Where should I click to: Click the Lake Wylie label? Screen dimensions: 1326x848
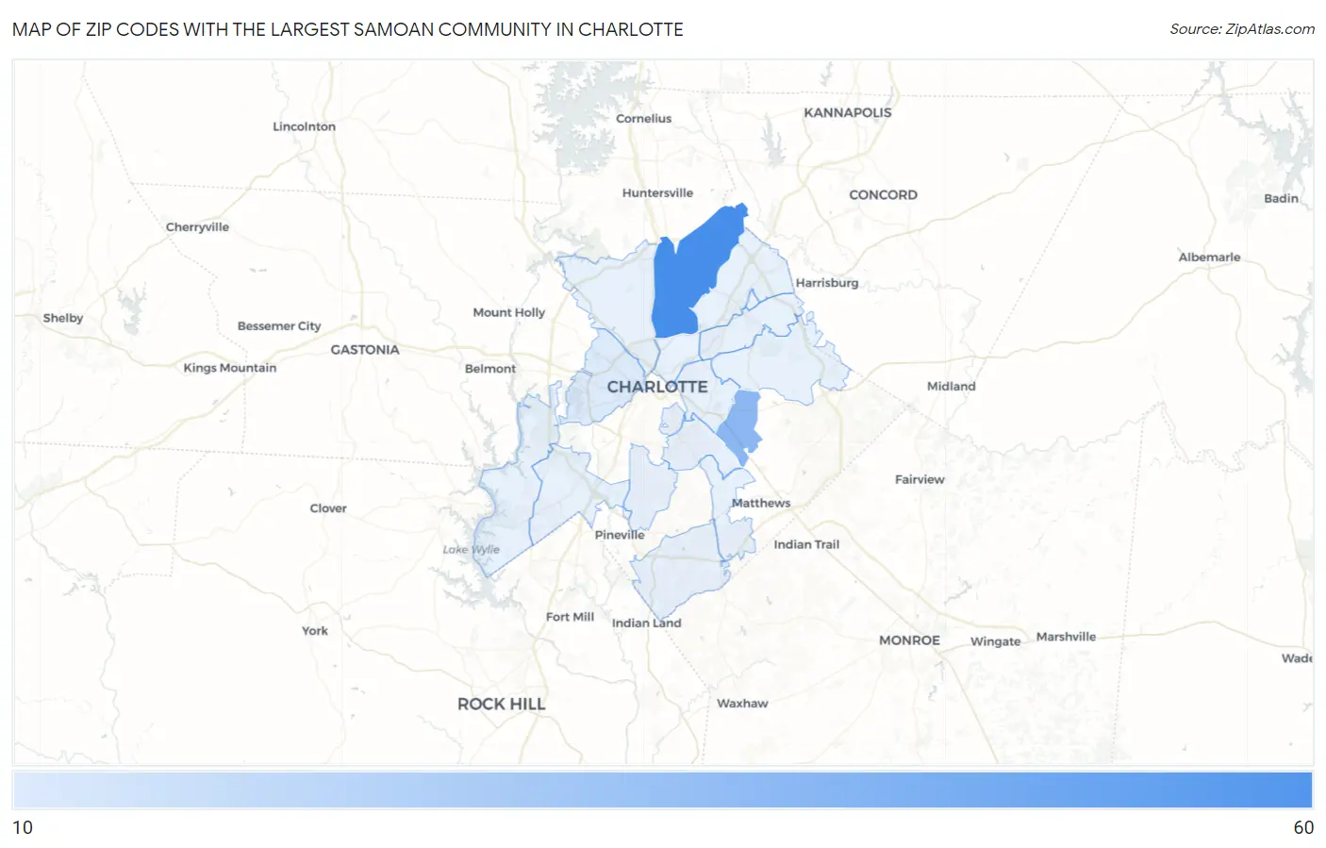coord(471,550)
